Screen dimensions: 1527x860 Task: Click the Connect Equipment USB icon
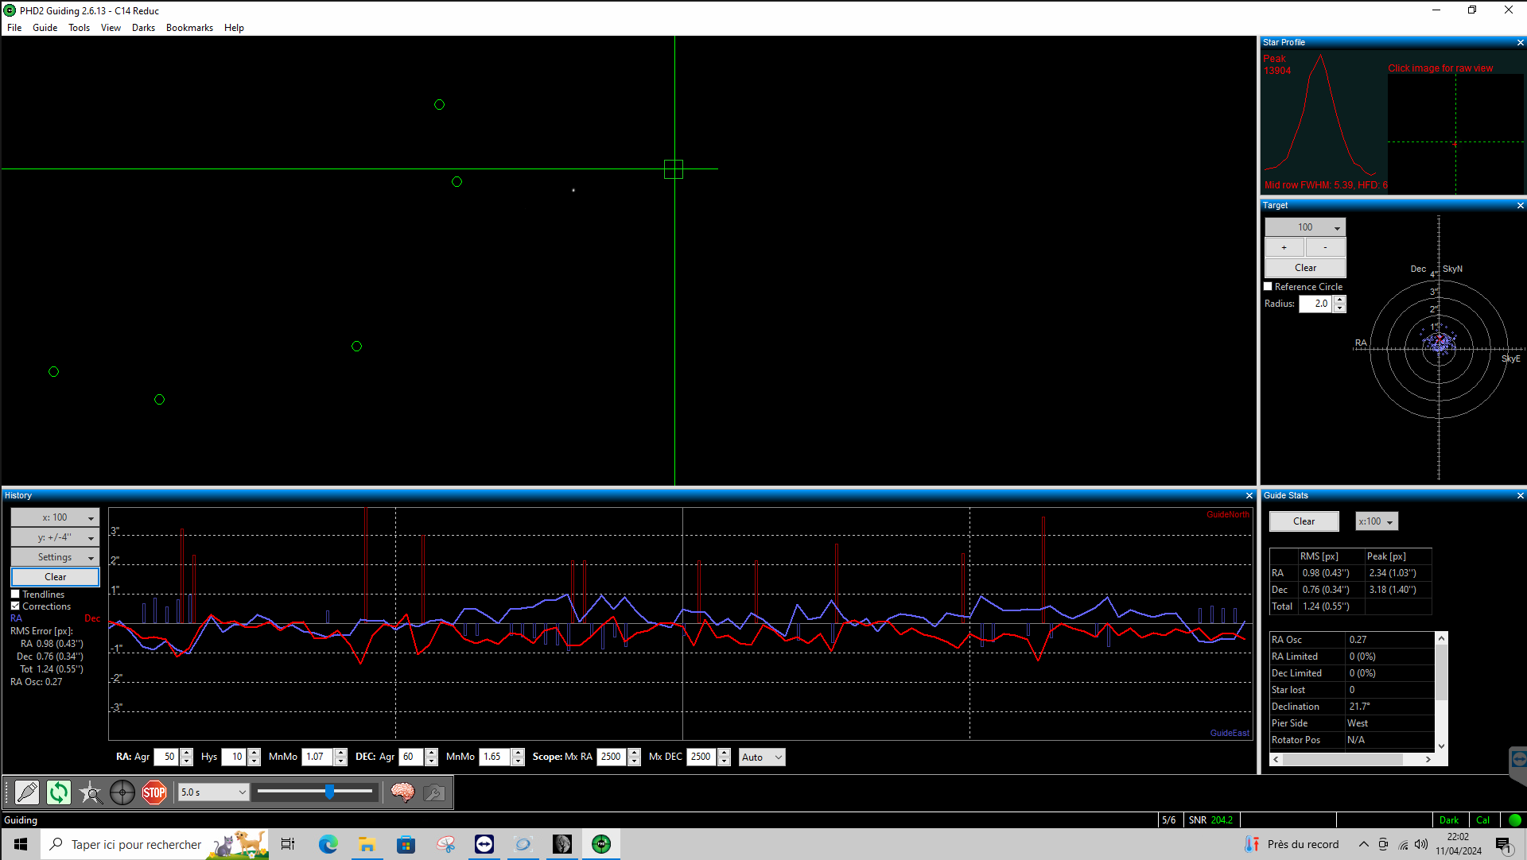click(26, 792)
